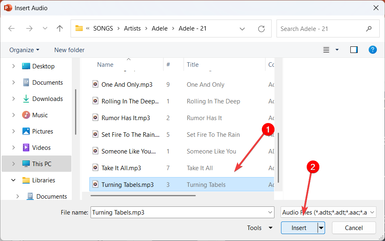
Task: Expand the address bar history dropdown
Action: (x=242, y=29)
